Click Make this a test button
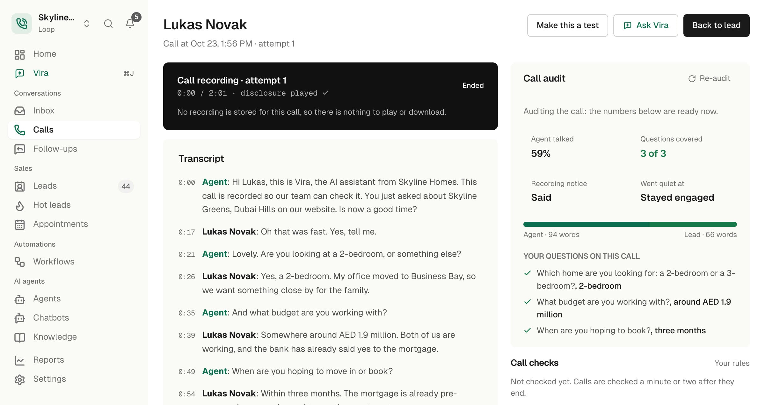The image size is (765, 405). click(x=567, y=25)
